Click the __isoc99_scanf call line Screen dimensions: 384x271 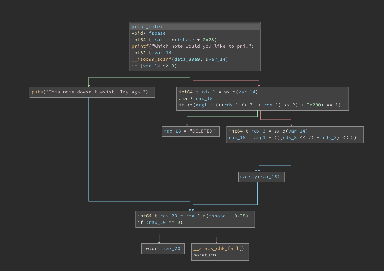coord(180,59)
